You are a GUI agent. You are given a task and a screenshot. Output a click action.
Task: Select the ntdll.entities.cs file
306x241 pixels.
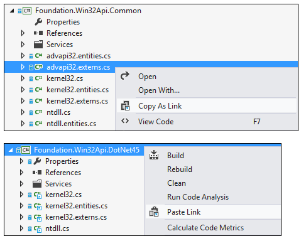point(71,124)
